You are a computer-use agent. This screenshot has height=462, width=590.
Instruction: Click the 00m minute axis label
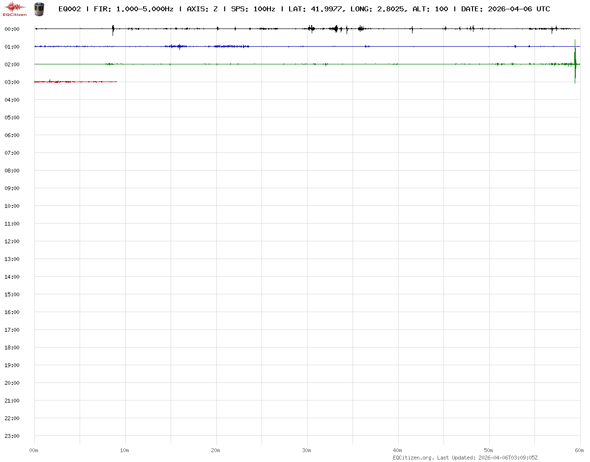click(34, 450)
